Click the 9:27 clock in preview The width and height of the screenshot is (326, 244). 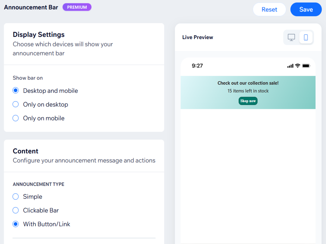(197, 66)
